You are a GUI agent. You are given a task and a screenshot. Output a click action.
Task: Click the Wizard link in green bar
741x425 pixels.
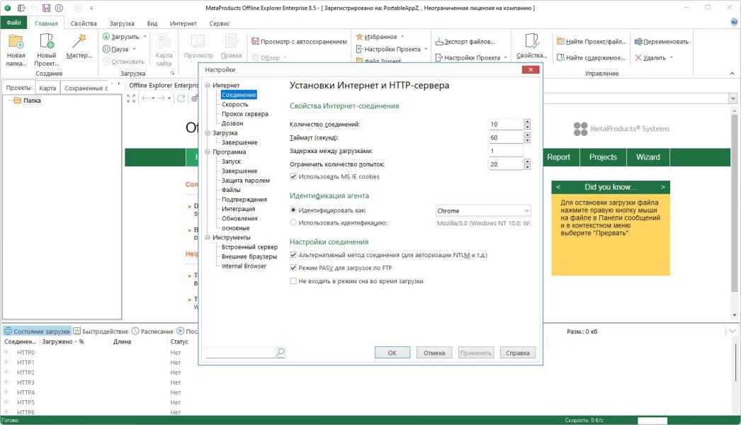[648, 157]
